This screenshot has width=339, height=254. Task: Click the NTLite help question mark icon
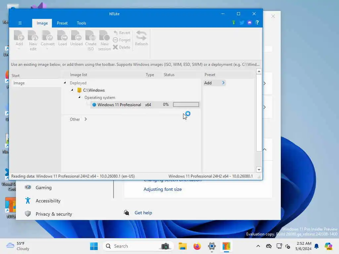257,22
